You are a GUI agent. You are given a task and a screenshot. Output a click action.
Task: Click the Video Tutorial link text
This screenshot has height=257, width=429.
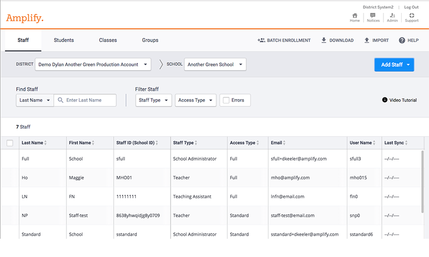pyautogui.click(x=403, y=100)
